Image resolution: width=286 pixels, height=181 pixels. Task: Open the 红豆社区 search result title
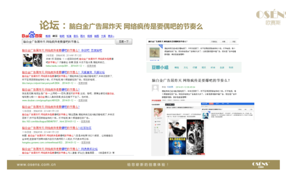pos(57,128)
